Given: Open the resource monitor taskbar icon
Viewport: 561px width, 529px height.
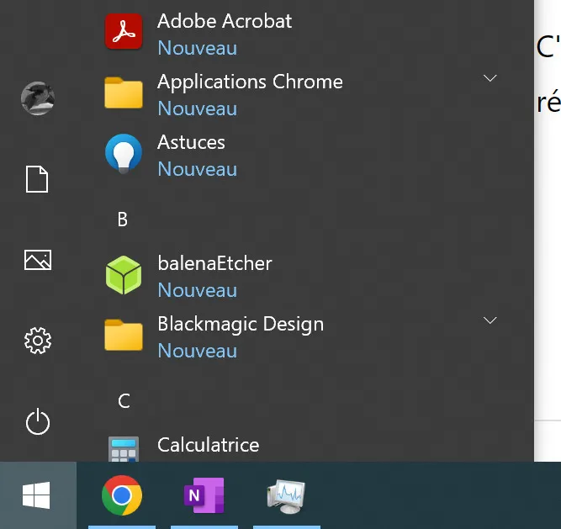Looking at the screenshot, I should 286,496.
